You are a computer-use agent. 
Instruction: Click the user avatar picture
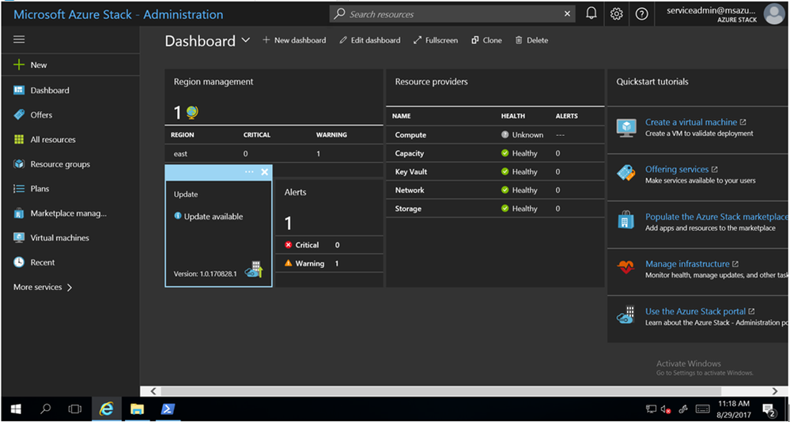tap(774, 14)
